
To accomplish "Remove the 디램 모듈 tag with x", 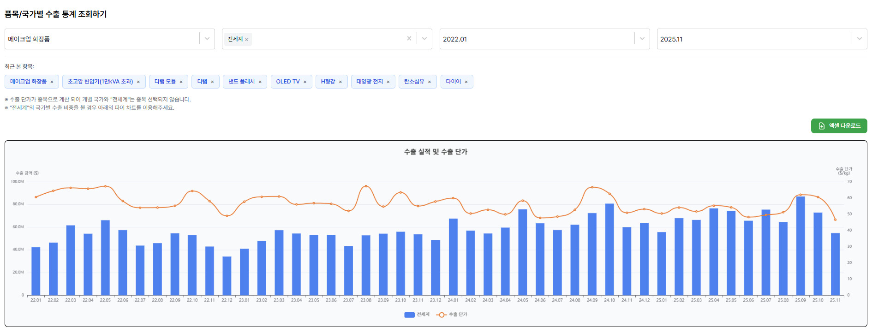I will 181,82.
